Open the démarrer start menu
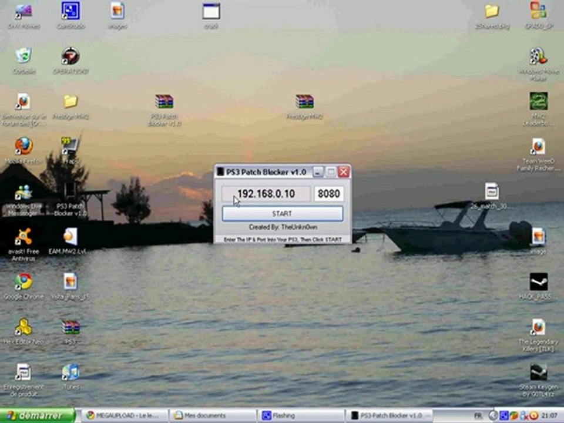This screenshot has height=423, width=564. (37, 415)
